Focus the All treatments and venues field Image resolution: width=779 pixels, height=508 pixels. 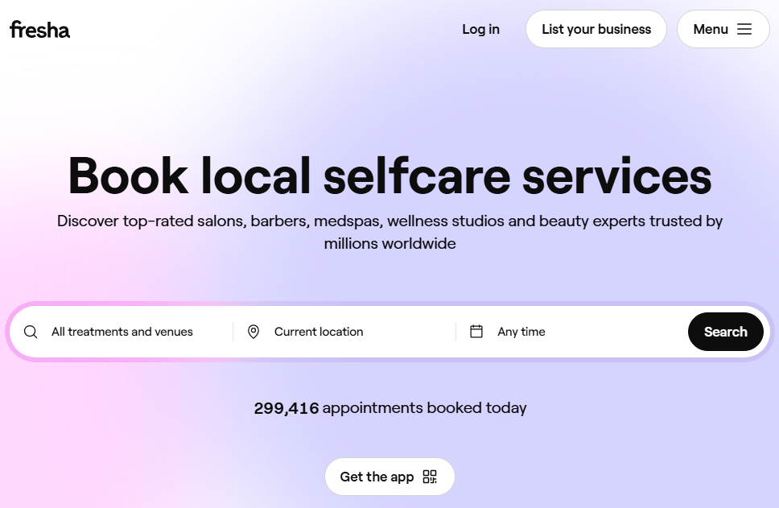click(122, 332)
